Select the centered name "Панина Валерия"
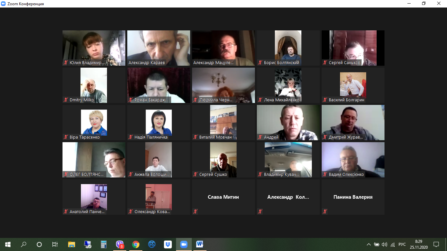 353,197
